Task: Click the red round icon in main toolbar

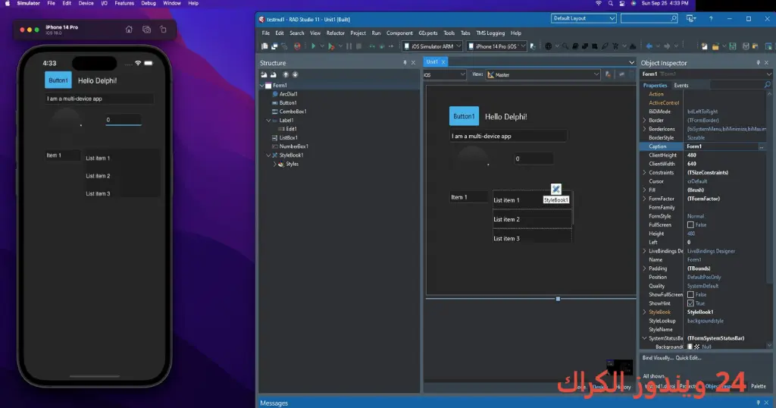Action: 297,46
